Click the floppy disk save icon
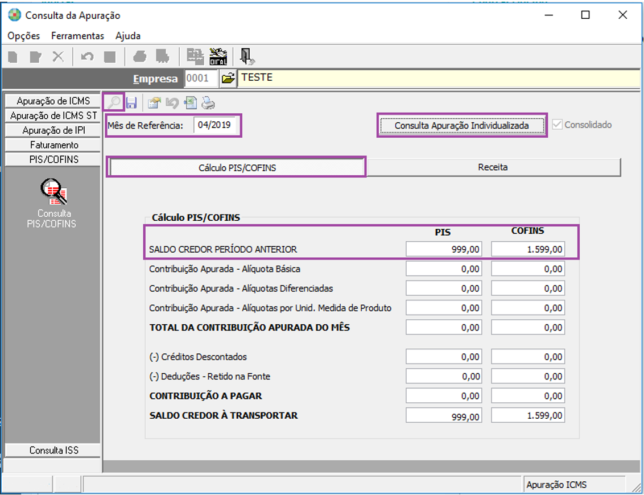Viewport: 644px width, 495px height. (x=131, y=103)
